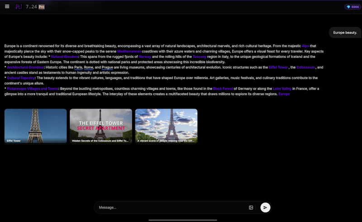The image size is (362, 222).
Task: Open the Secret Apartment video thumbnail
Action: tap(101, 126)
